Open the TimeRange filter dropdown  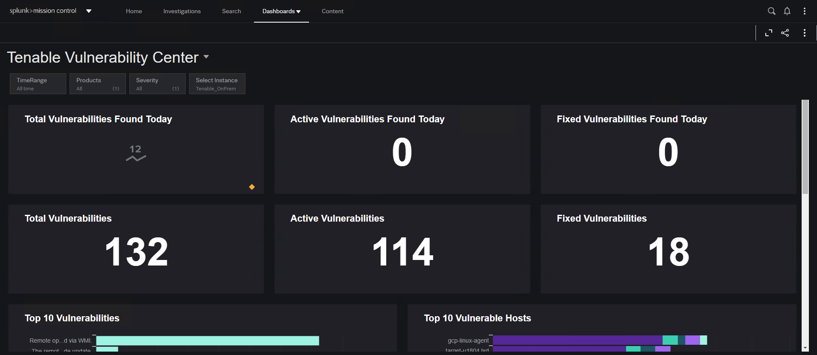pos(38,84)
